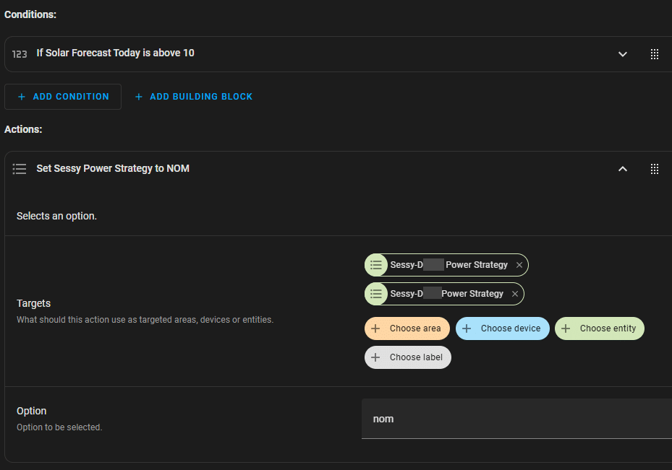Expand the Solar Forecast Today condition
Screen dimensions: 672x470
pyautogui.click(x=622, y=54)
